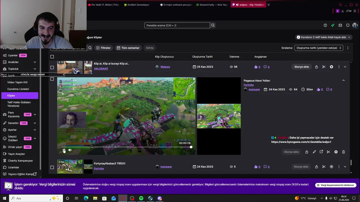Image resolution: width=360 pixels, height=202 pixels.
Task: Edit the Pegasus Hava Yolları clip with pencil
Action: (x=314, y=152)
